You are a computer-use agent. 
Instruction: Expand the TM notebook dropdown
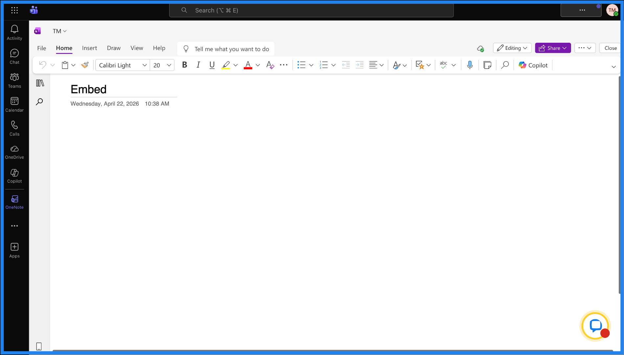60,31
